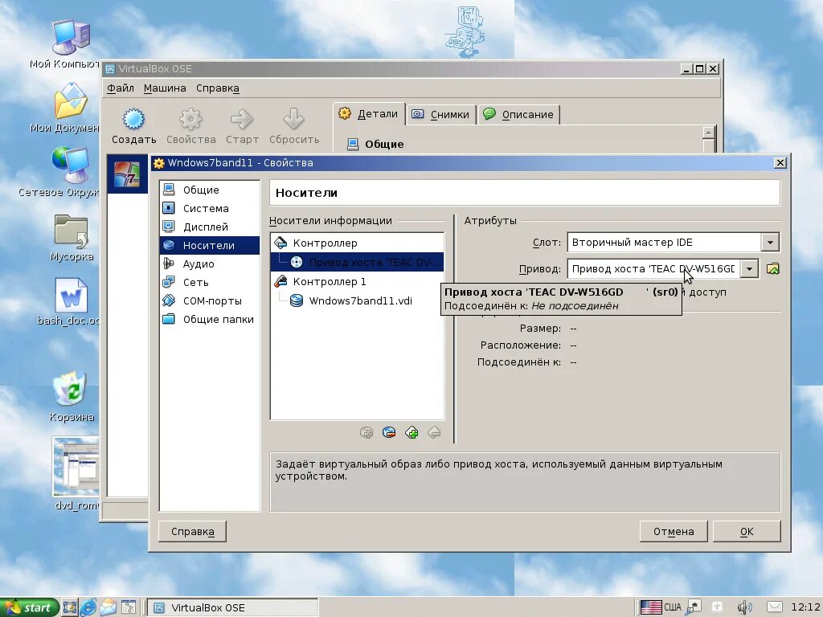Remove controller using blue minus icon
Viewport: 823px width, 617px height.
[x=389, y=432]
